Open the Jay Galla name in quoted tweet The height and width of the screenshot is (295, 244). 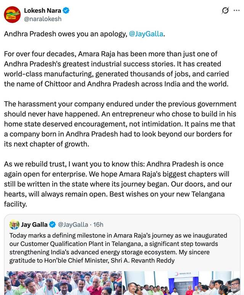point(34,225)
